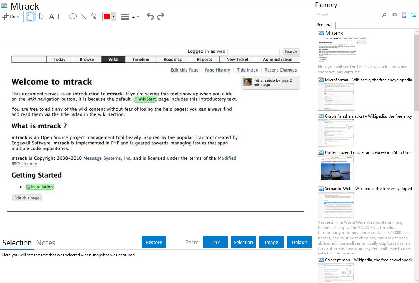
Task: Click the Default paste button
Action: pos(299,242)
